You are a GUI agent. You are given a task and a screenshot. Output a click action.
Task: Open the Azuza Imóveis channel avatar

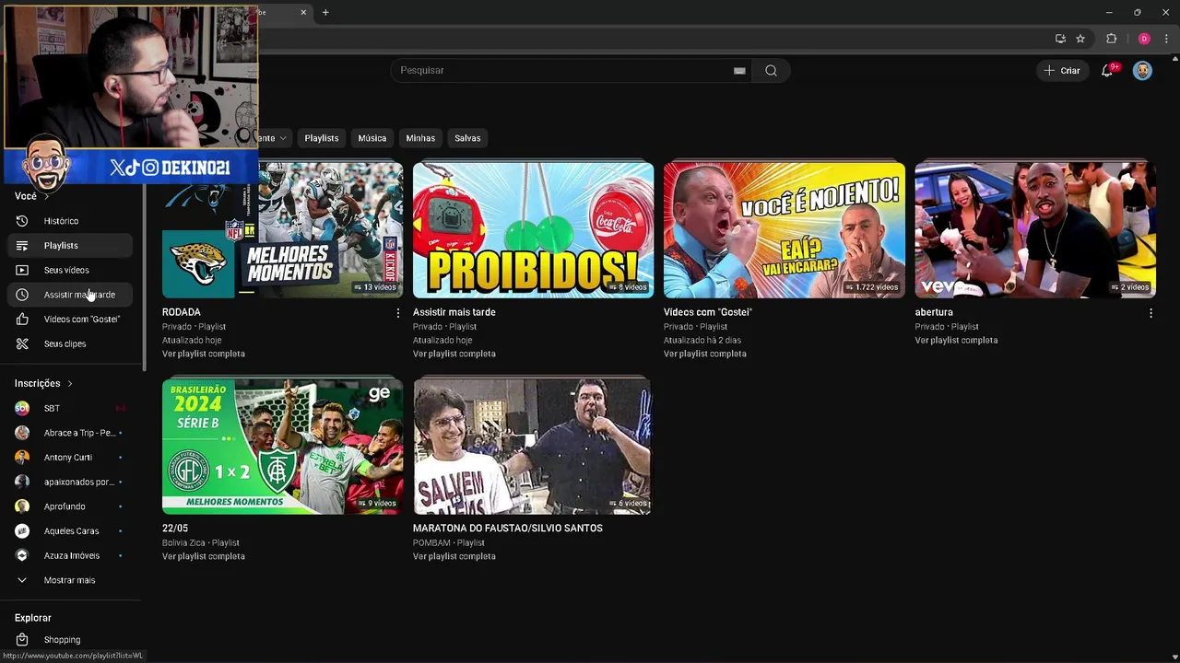pos(22,555)
